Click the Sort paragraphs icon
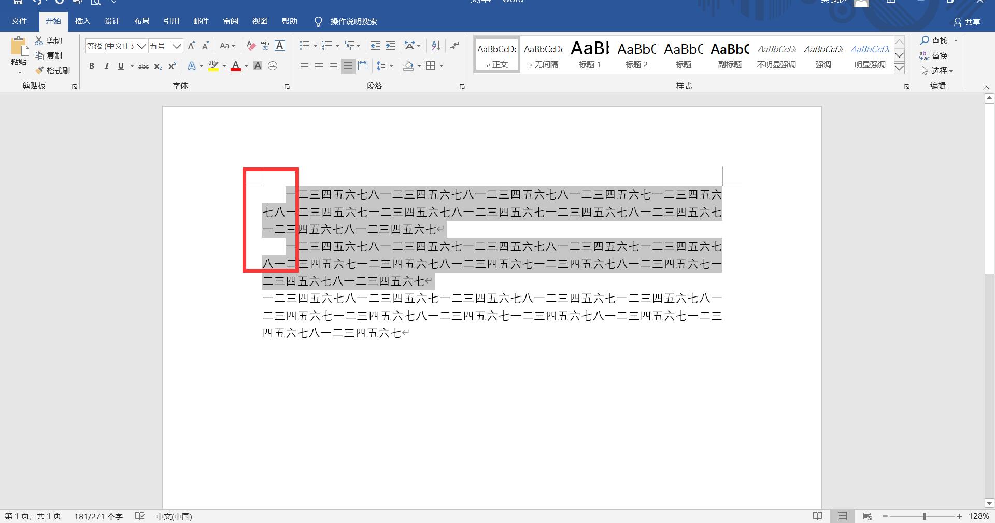 pos(436,46)
